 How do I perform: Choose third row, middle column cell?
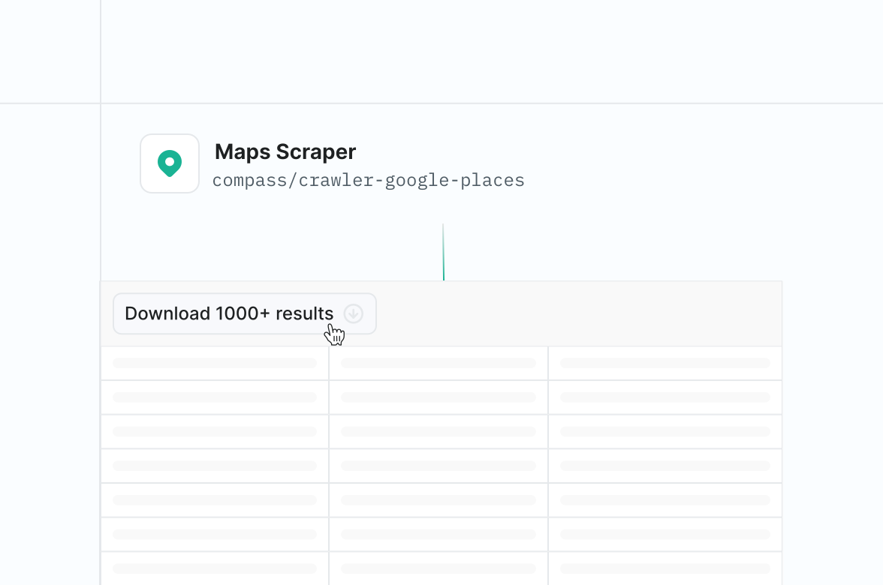(438, 432)
